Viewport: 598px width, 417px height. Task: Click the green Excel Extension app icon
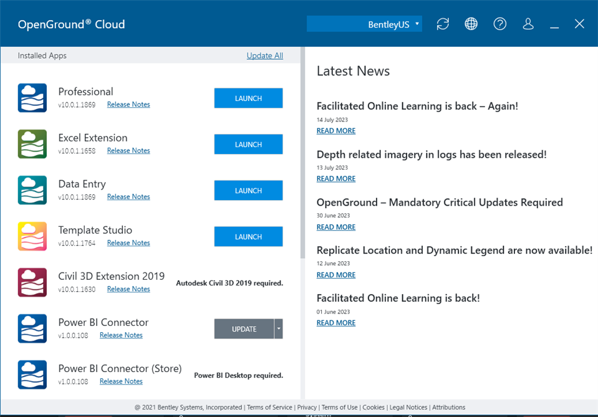point(32,144)
